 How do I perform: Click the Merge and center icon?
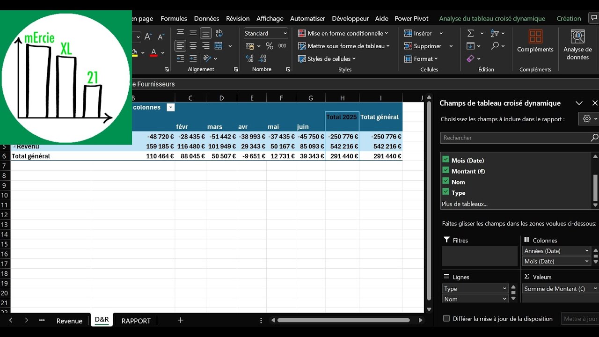219,46
